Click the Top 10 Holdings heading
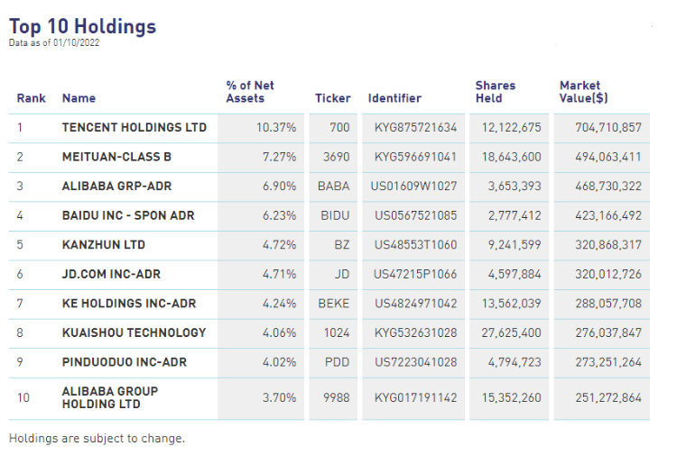 [x=82, y=26]
